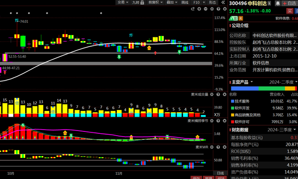Viewport: 298px width, 179px height.
Task: Click the info icon beside 中科创达
Action: pos(269,3)
